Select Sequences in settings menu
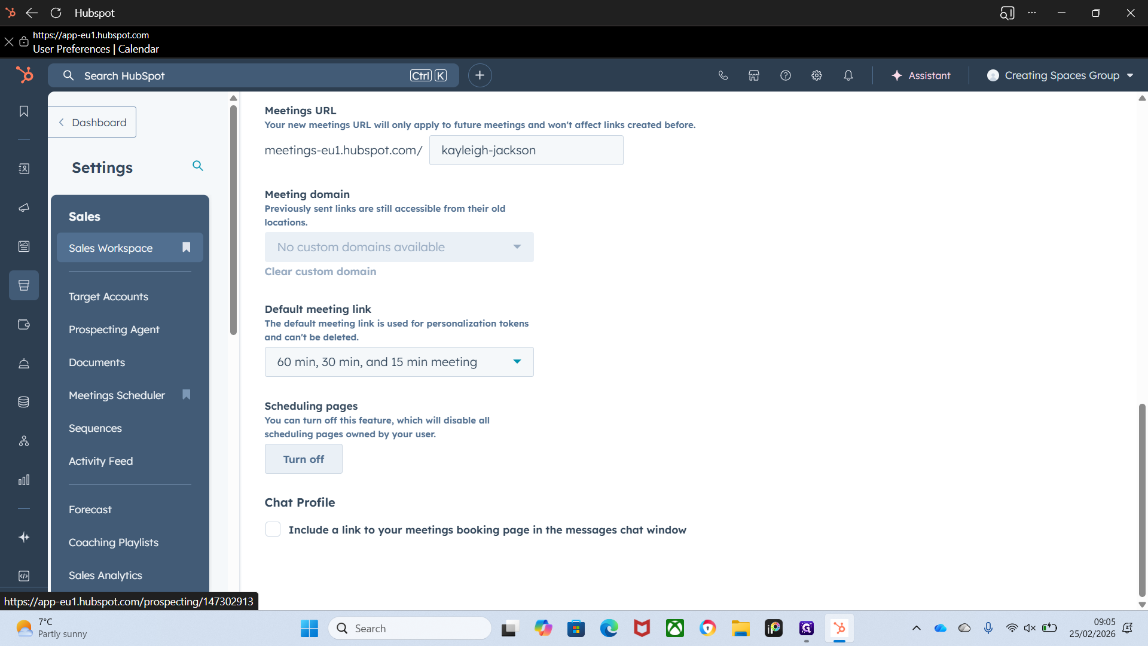Screen dimensions: 1148x646 coord(95,428)
